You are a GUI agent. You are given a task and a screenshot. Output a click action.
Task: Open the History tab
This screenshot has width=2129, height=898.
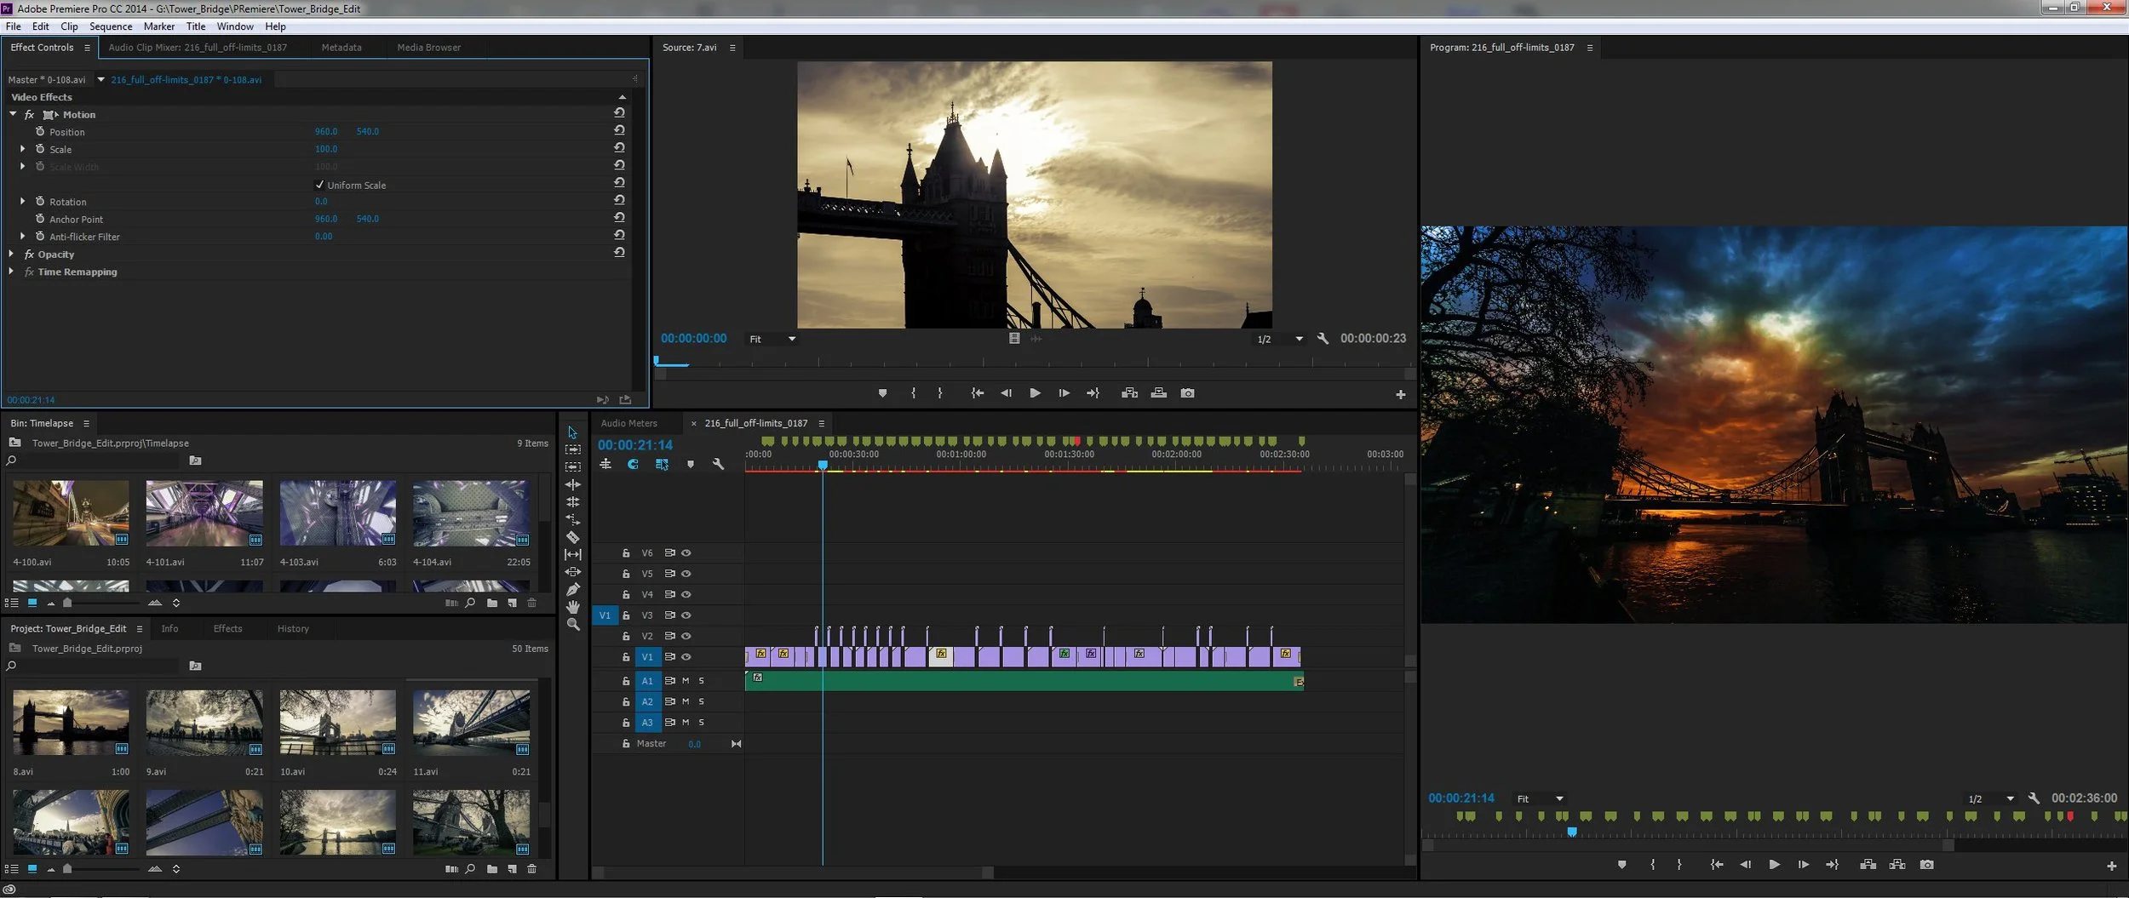click(x=293, y=629)
